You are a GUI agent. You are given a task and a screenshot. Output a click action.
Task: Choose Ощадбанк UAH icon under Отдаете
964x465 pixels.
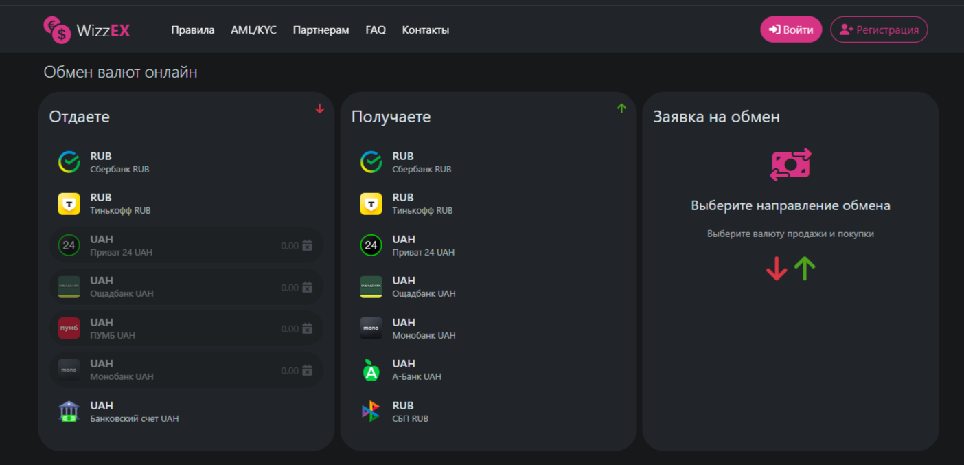[x=69, y=287]
